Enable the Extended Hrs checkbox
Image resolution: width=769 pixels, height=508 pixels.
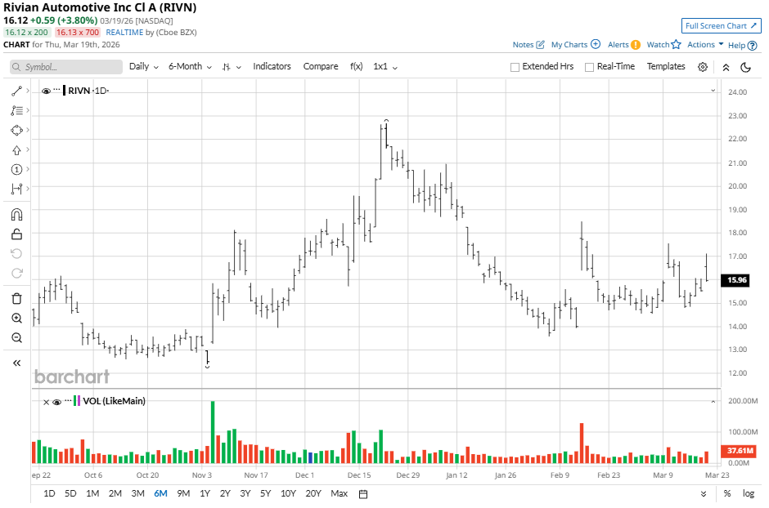(515, 67)
